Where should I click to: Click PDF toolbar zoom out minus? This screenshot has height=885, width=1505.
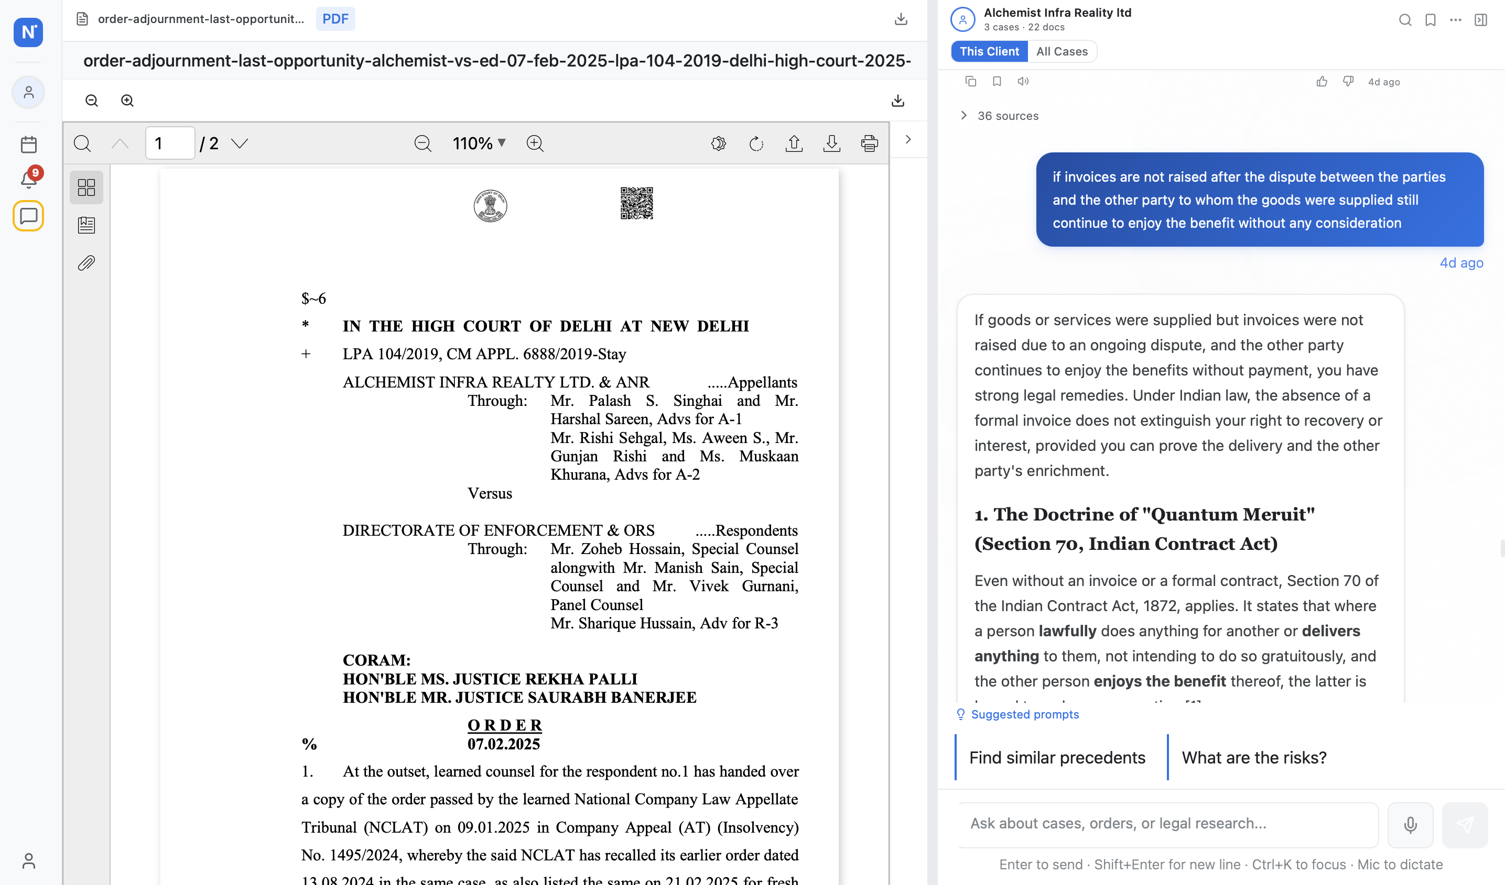point(423,143)
